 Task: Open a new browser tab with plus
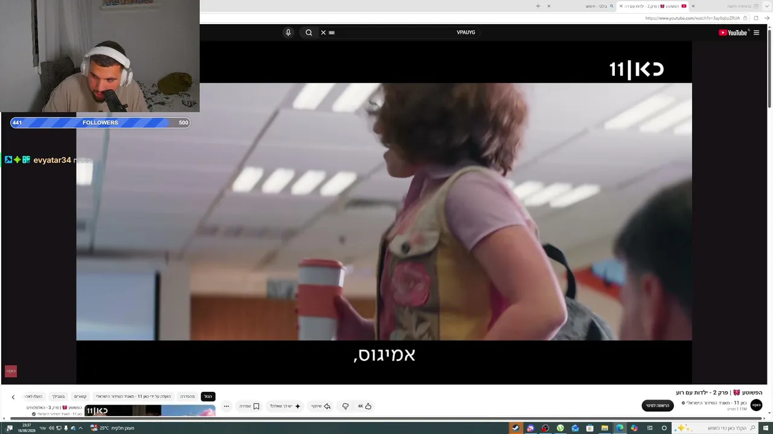tap(538, 6)
